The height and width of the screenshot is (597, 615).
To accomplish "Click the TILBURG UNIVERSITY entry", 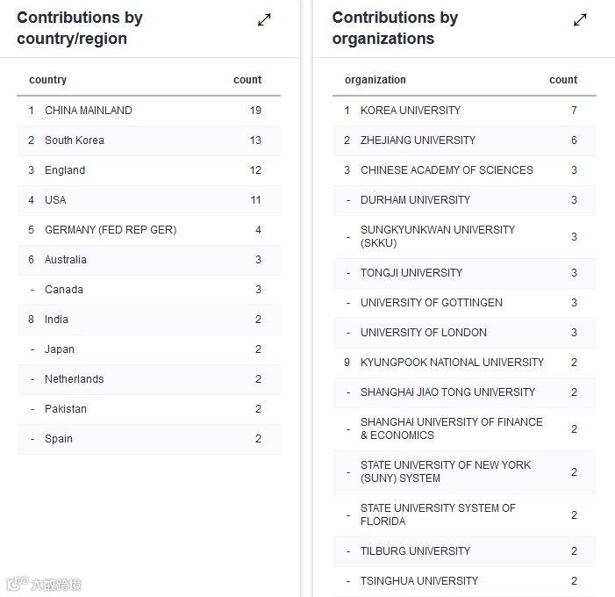I will click(x=415, y=551).
